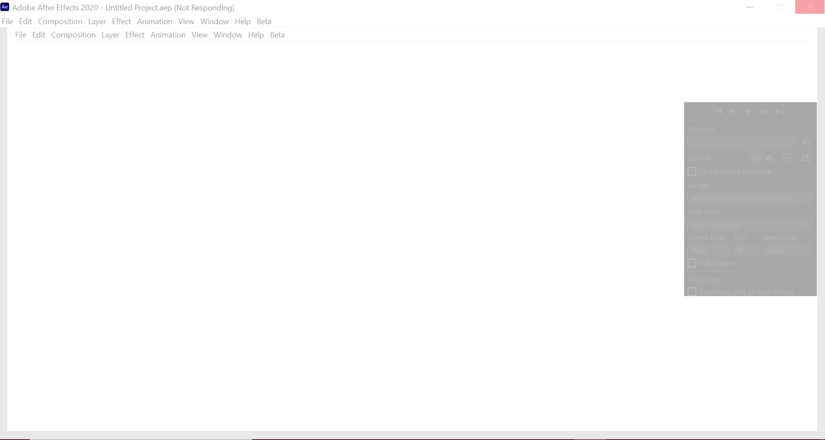Viewport: 825px width, 440px height.
Task: Jump to the first frame in Preview controls
Action: coord(718,111)
